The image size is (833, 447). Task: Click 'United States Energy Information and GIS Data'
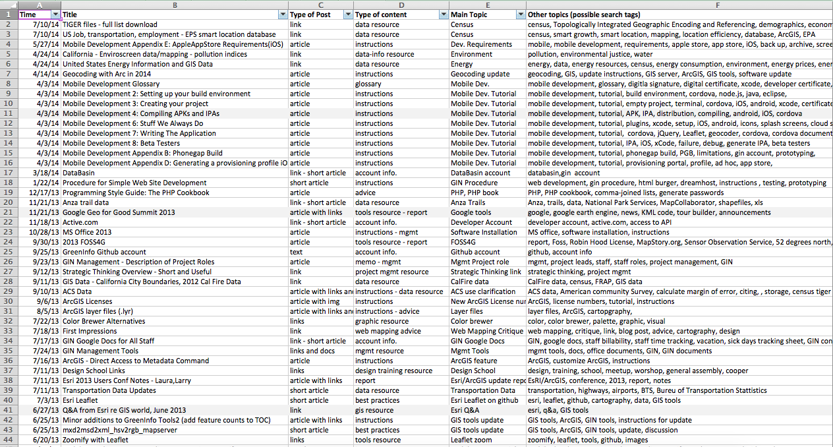click(175, 64)
